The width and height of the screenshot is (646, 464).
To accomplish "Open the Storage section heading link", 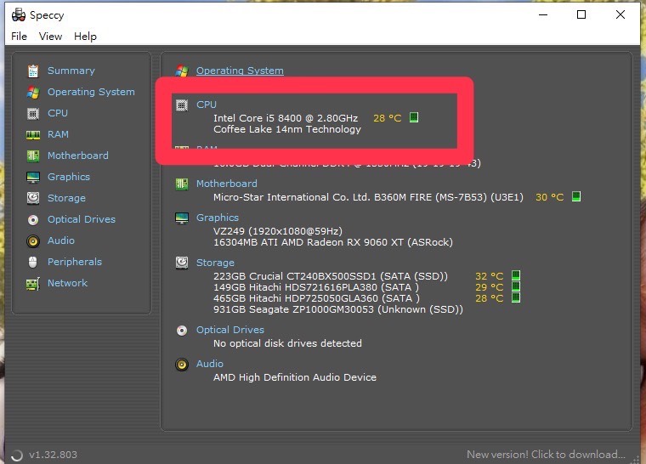I will [215, 263].
